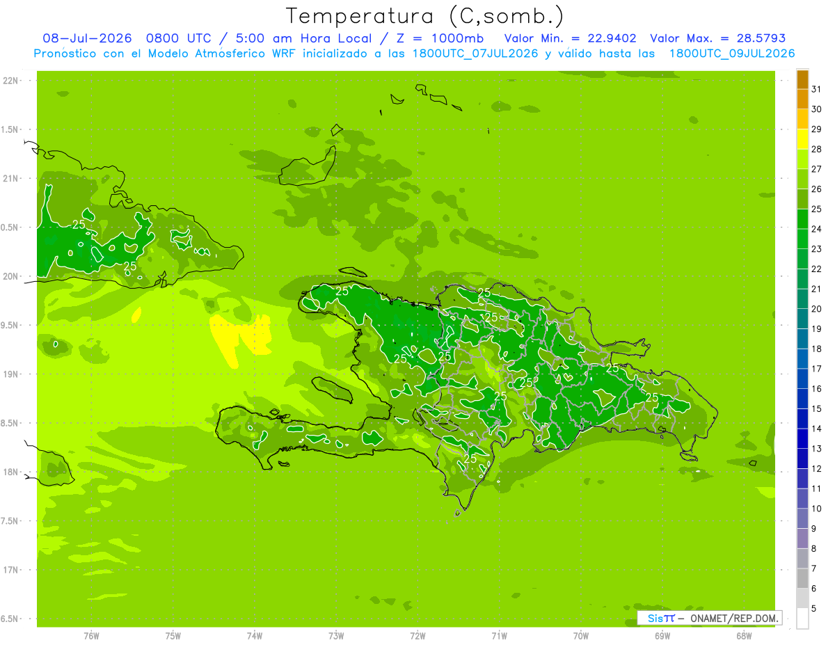The height and width of the screenshot is (645, 835).
Task: Click the 72W longitude axis label
Action: coord(417,635)
